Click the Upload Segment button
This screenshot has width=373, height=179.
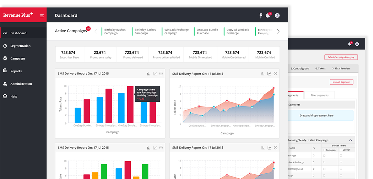pos(341,82)
